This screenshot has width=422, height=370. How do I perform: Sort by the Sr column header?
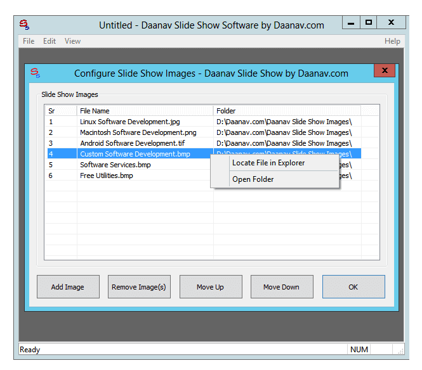61,111
